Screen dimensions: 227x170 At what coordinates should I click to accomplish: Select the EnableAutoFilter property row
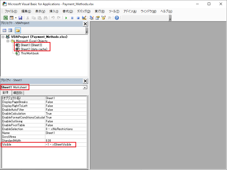point(44,110)
